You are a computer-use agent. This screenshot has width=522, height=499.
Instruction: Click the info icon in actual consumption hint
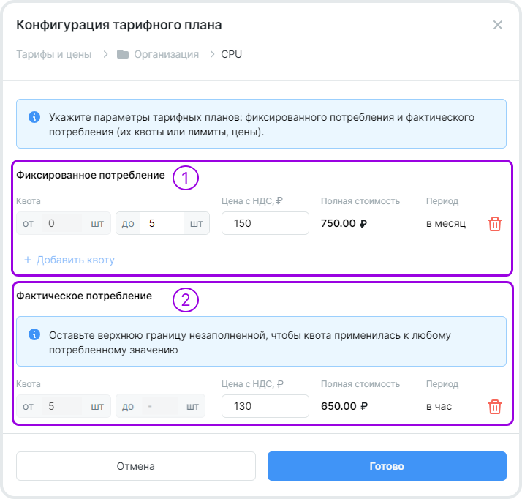coord(34,334)
